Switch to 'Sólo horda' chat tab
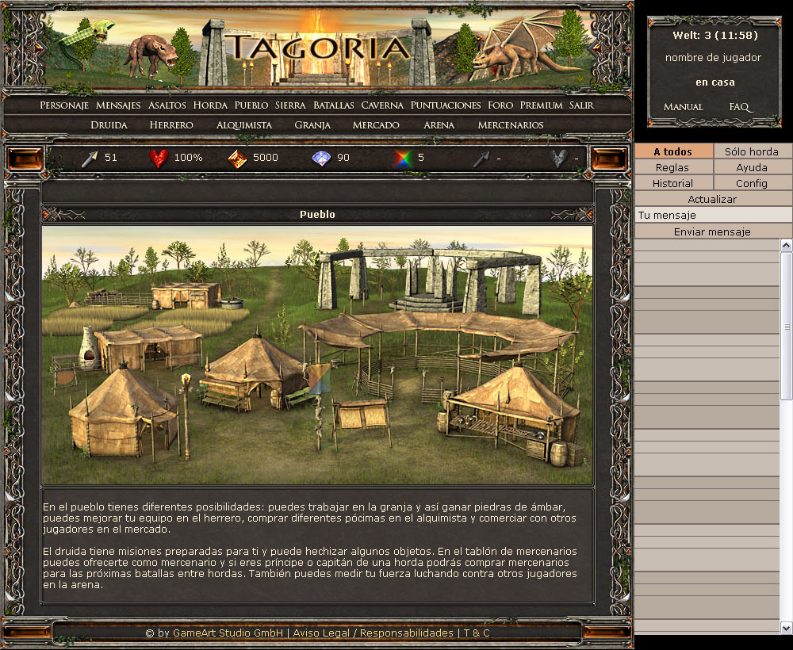This screenshot has height=650, width=793. click(x=752, y=151)
